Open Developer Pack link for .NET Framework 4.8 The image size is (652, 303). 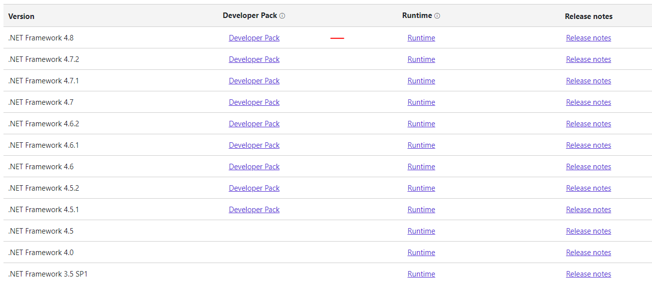tap(254, 38)
